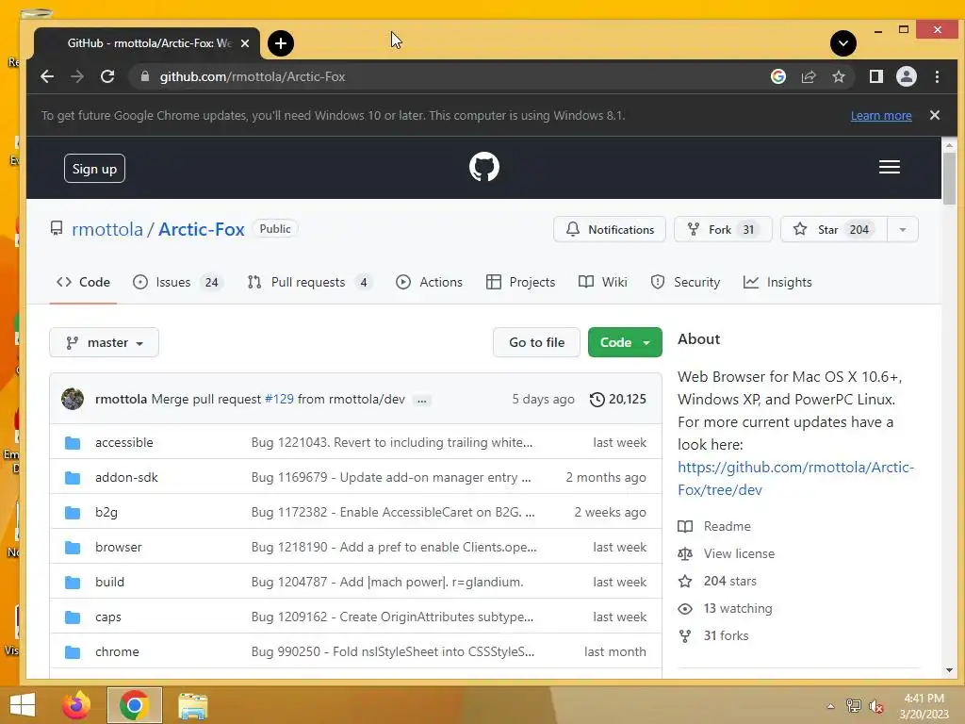Click the 204 stars link
The image size is (965, 724).
click(717, 581)
